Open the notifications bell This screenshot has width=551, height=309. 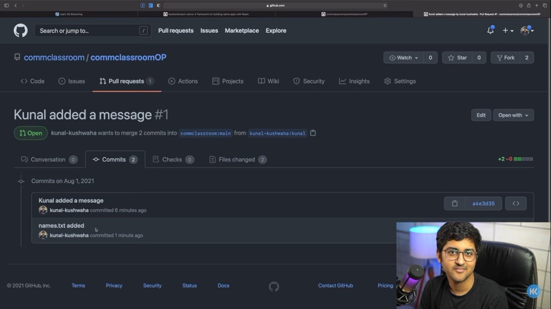(x=490, y=30)
